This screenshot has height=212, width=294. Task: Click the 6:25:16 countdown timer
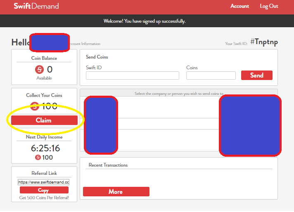[x=45, y=148]
